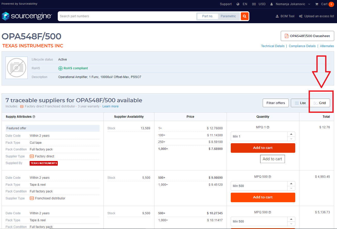Click the Supplier Availability column header
337x229 pixels.
coord(129,117)
